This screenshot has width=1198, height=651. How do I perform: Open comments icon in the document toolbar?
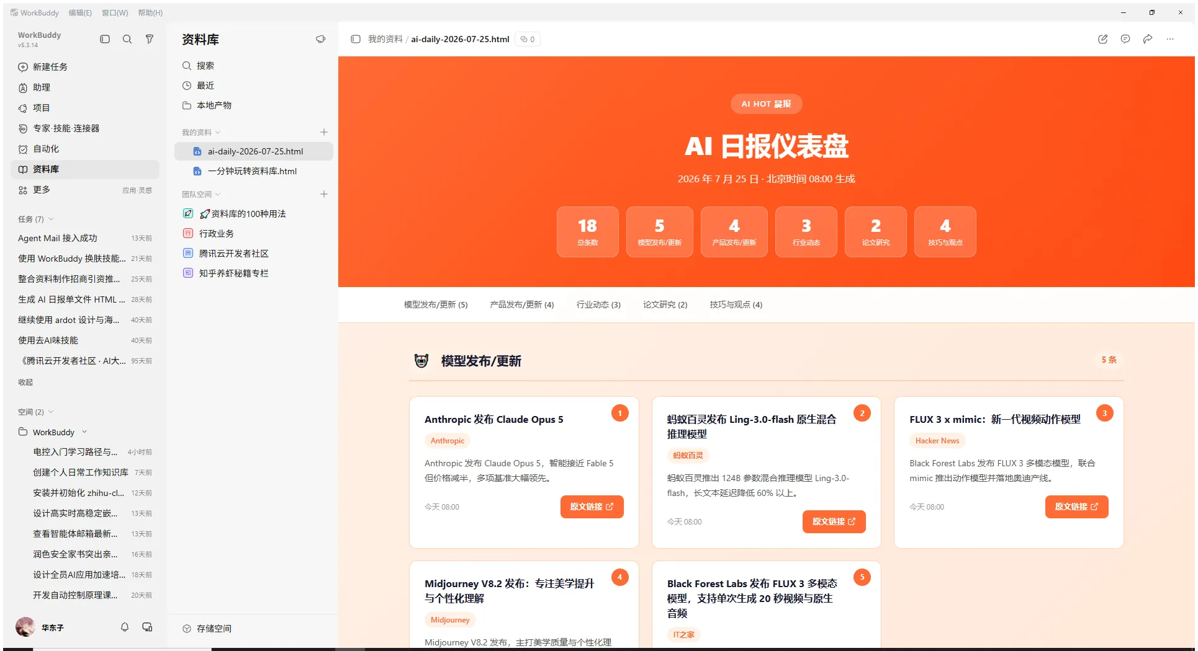(1125, 39)
